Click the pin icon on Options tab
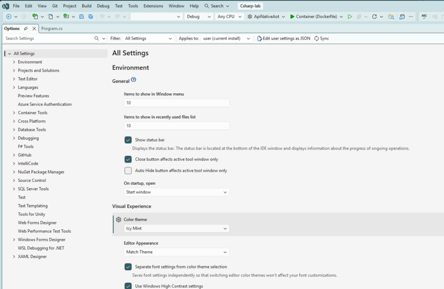 tap(26, 29)
